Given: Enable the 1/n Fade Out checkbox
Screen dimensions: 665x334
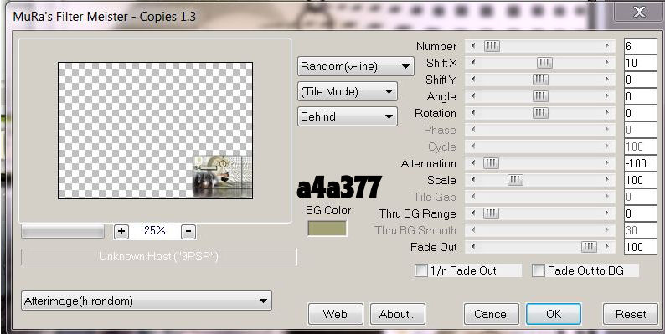Looking at the screenshot, I should 421,270.
